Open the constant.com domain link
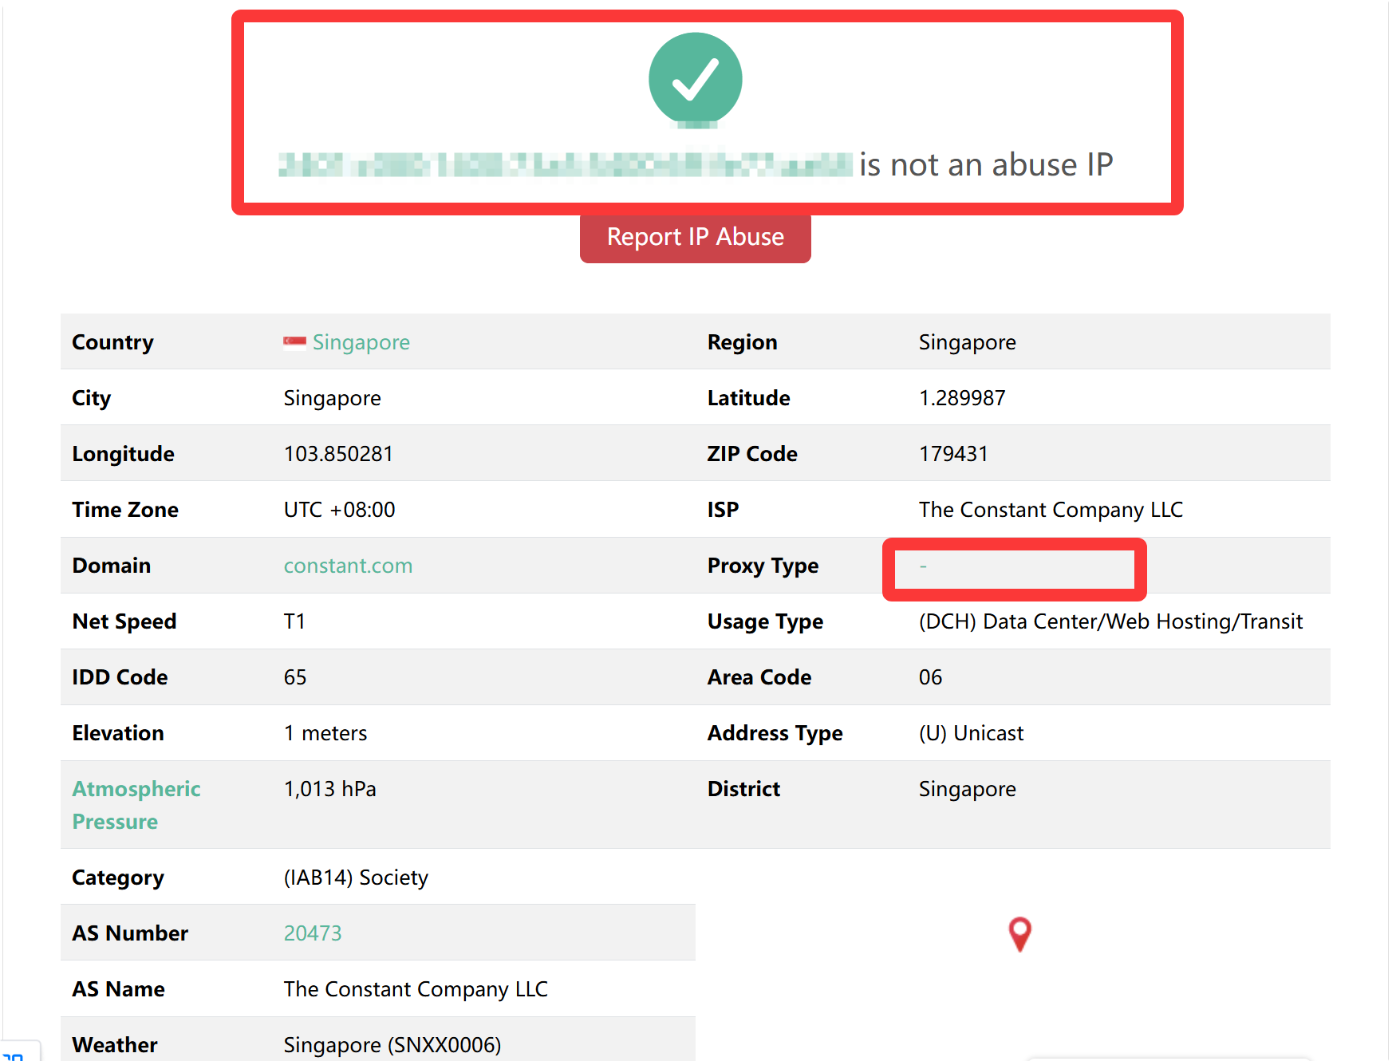The height and width of the screenshot is (1061, 1396). pos(348,566)
